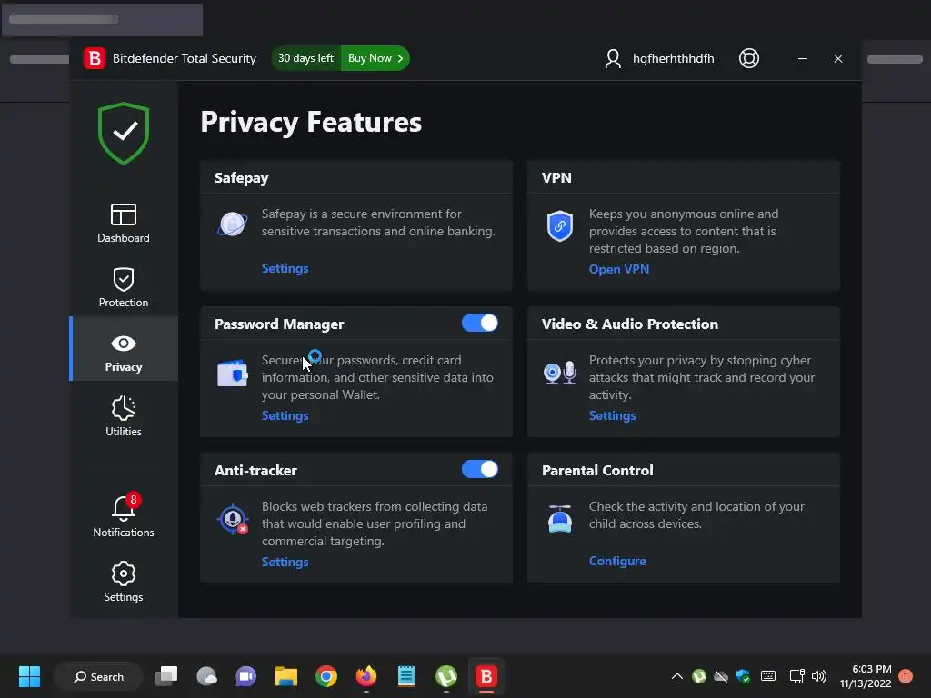Open Anti-tracker Settings link
Image resolution: width=931 pixels, height=698 pixels.
[x=285, y=562]
